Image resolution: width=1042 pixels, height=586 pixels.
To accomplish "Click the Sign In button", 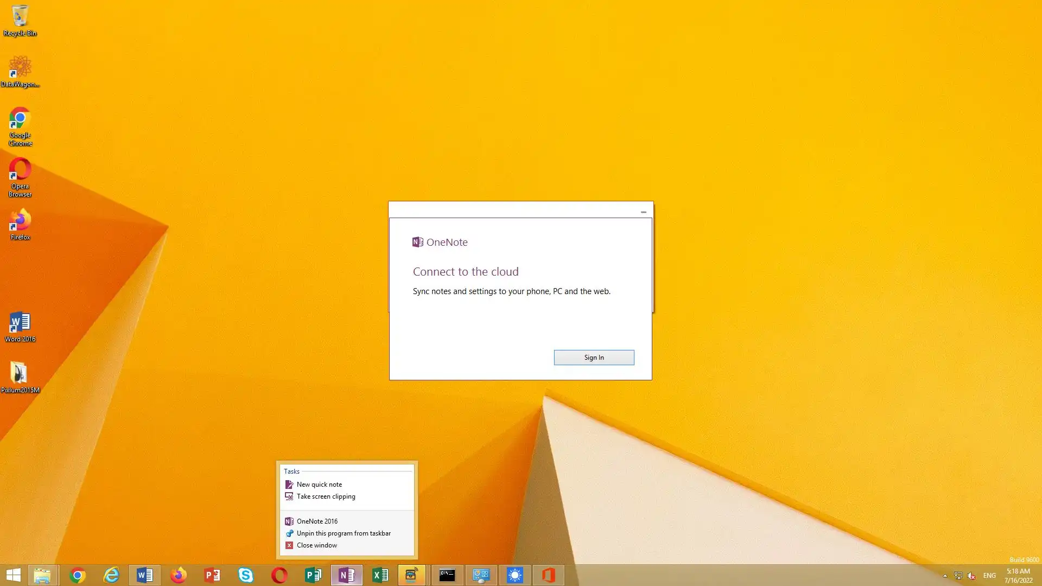I will pos(594,358).
